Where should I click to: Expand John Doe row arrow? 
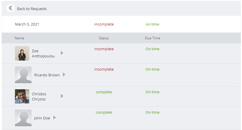(x=55, y=118)
